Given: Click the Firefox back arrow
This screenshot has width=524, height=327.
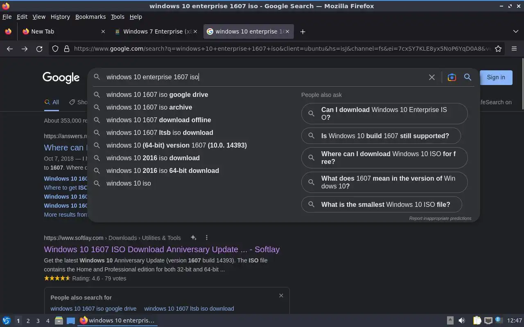Looking at the screenshot, I should point(10,49).
